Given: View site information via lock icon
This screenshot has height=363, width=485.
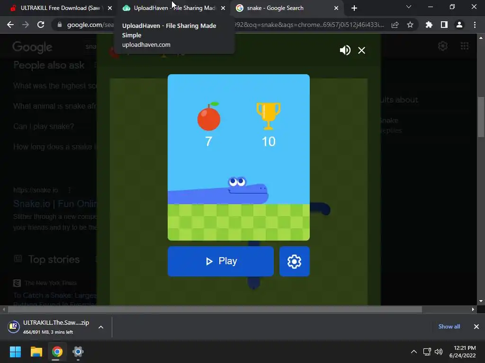Looking at the screenshot, I should (60, 25).
